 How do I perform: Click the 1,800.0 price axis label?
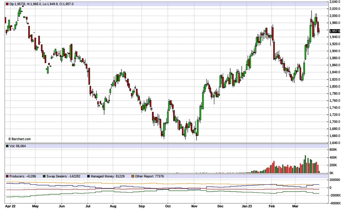[335, 86]
